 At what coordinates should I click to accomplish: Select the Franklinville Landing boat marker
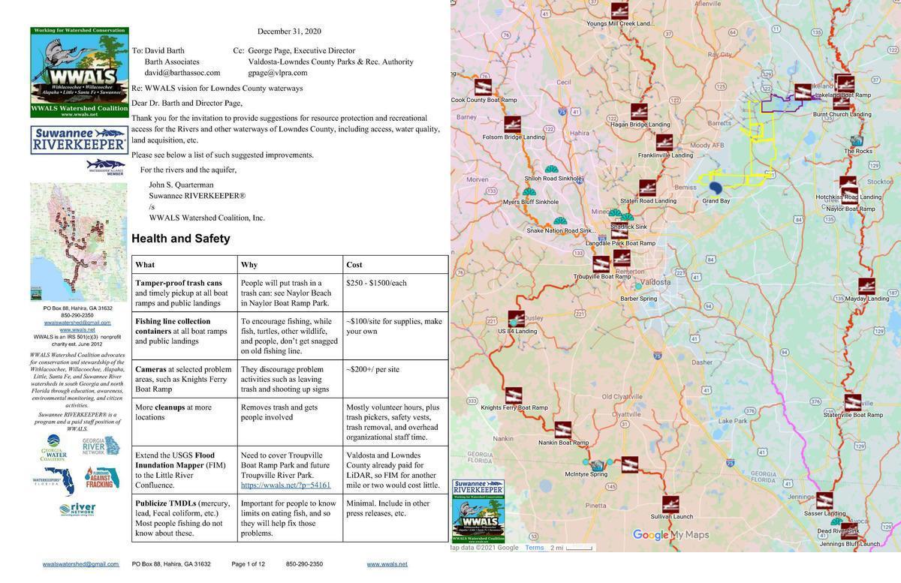point(664,143)
